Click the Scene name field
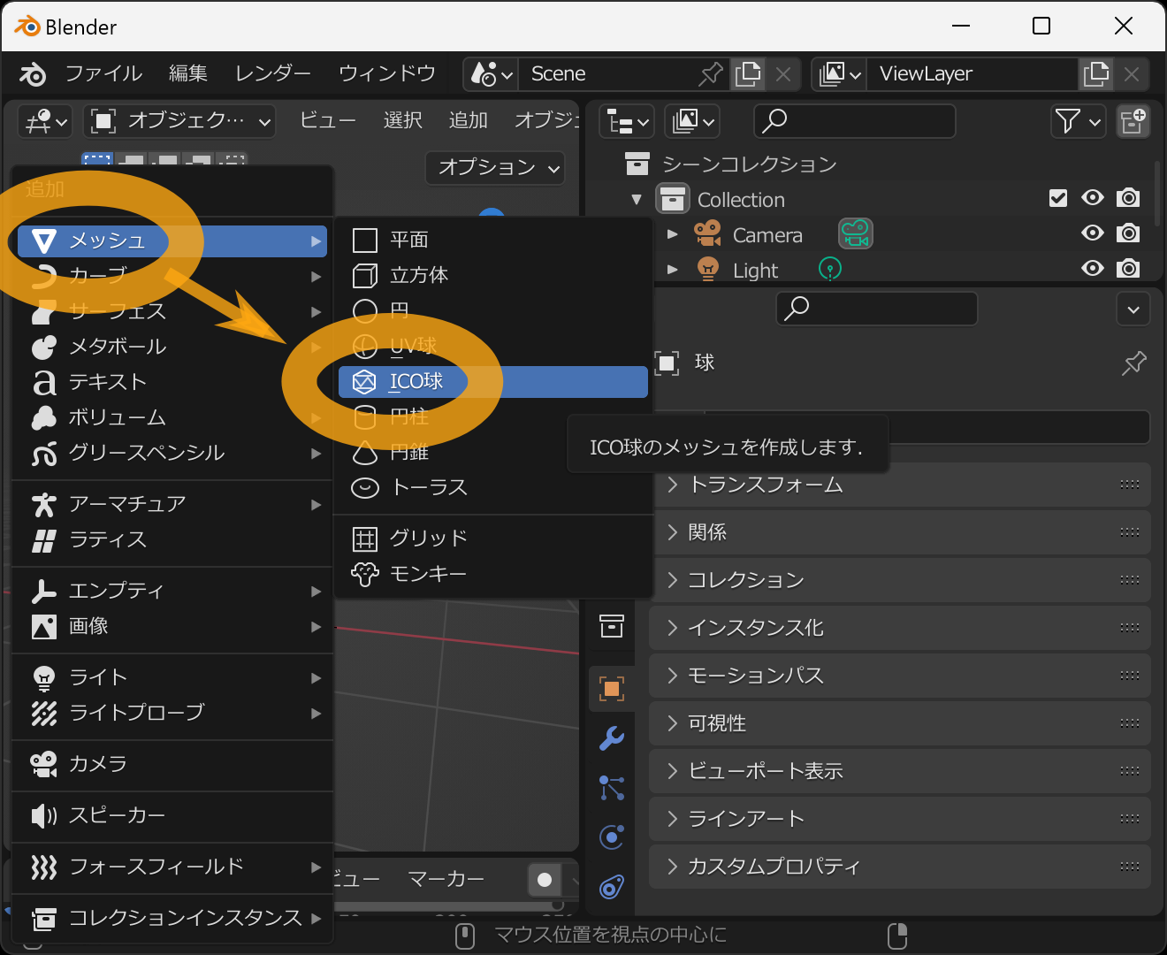The height and width of the screenshot is (955, 1167). point(611,74)
